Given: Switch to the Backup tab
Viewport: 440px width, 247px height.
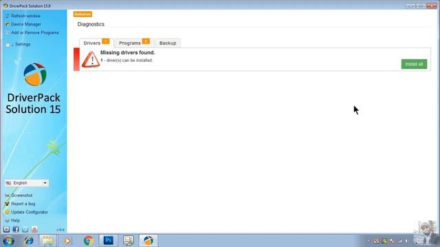Looking at the screenshot, I should point(168,43).
